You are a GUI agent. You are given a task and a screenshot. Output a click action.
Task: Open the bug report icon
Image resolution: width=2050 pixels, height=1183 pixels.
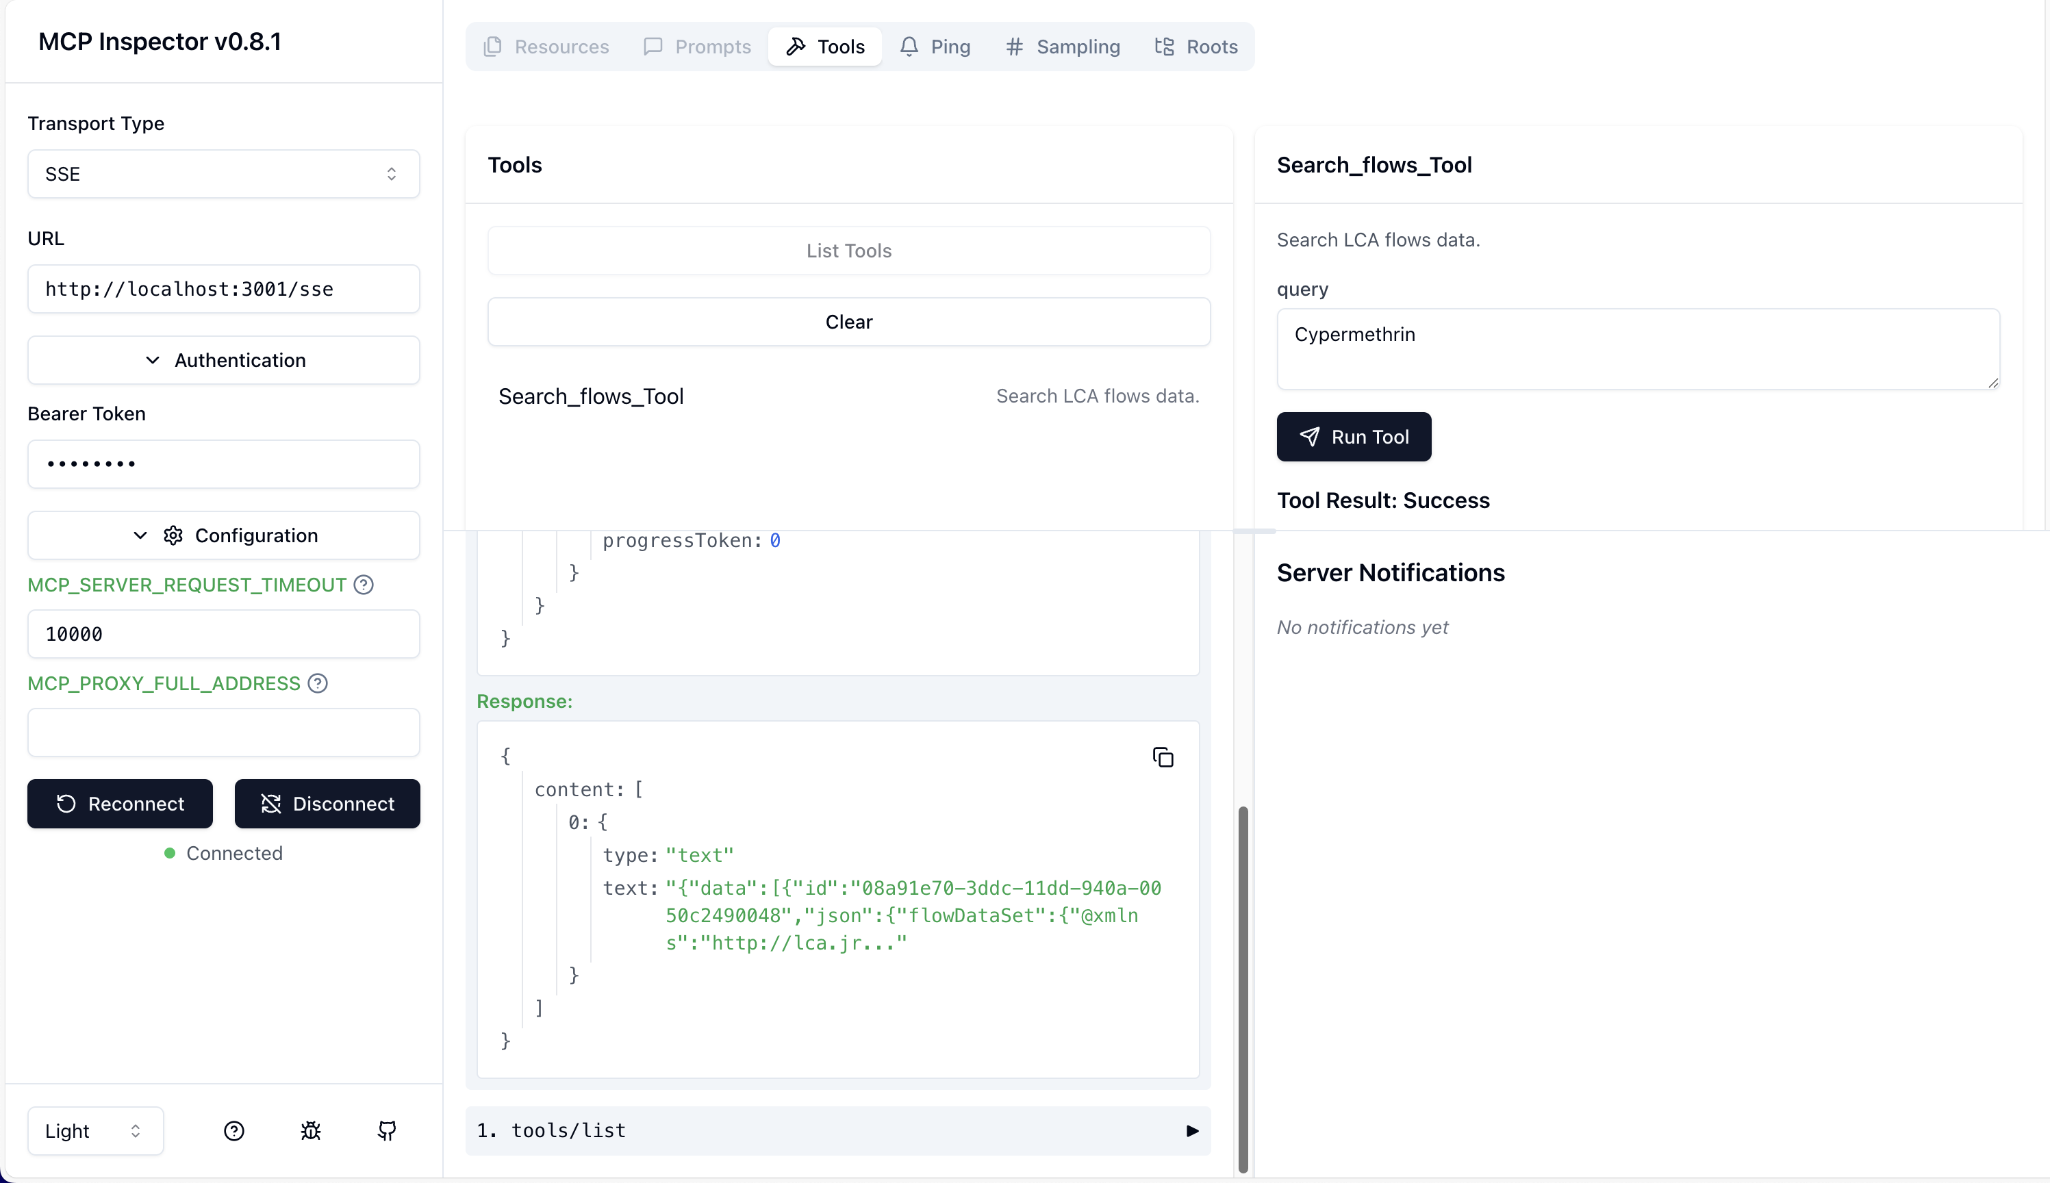(x=310, y=1130)
